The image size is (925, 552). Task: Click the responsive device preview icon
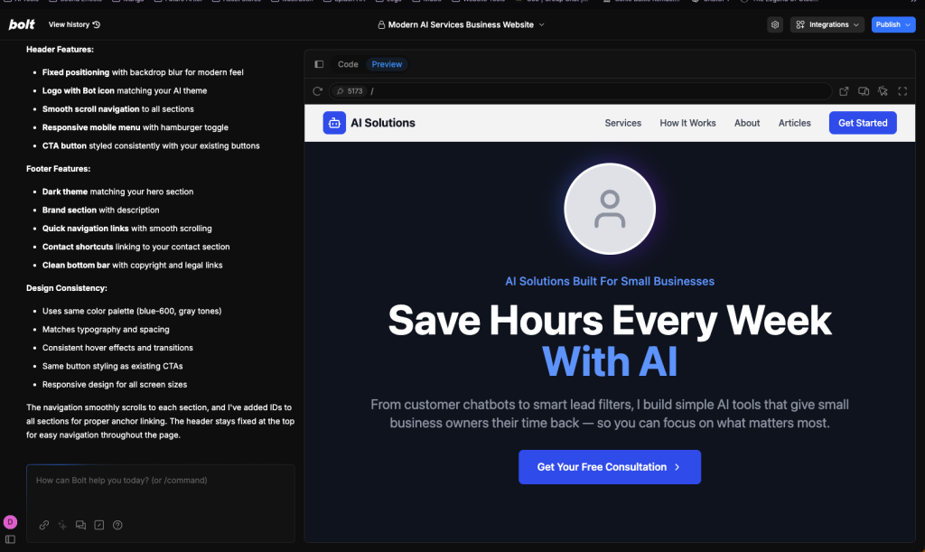tap(864, 91)
